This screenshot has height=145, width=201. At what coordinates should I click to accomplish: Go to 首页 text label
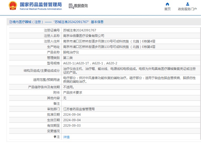167,9
